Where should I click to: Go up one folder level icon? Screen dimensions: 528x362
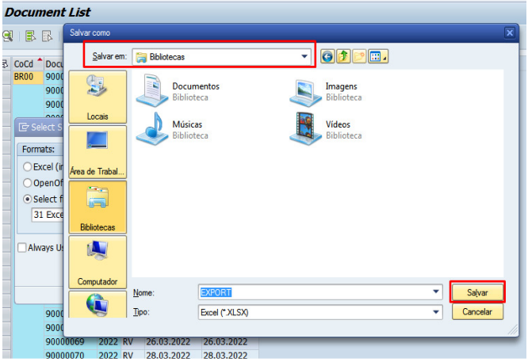pyautogui.click(x=343, y=56)
